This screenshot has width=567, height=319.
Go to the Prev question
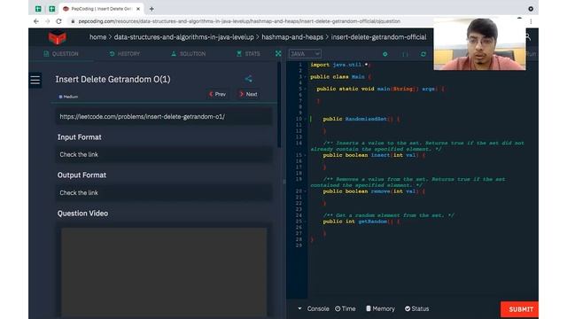pyautogui.click(x=217, y=94)
